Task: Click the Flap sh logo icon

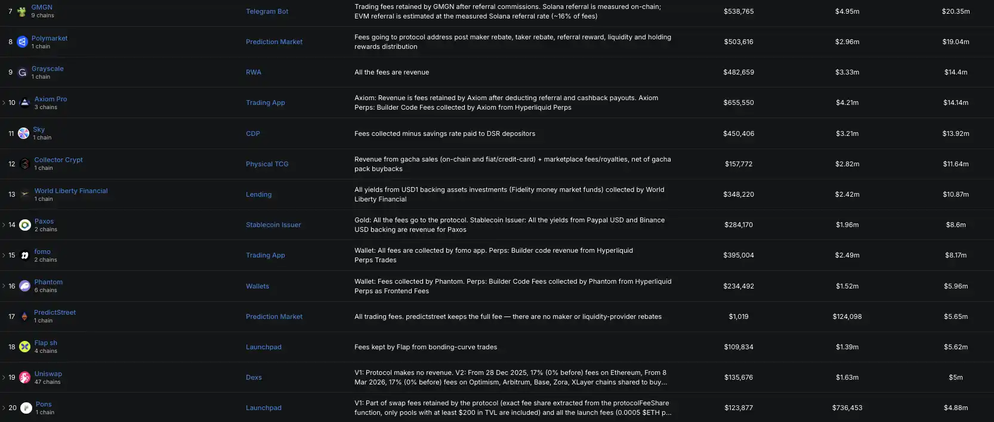Action: pos(25,347)
